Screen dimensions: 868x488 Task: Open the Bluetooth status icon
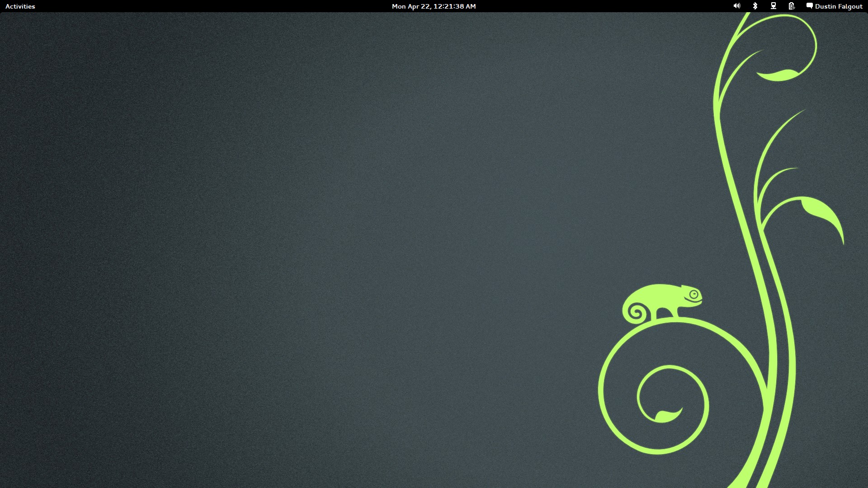(755, 6)
